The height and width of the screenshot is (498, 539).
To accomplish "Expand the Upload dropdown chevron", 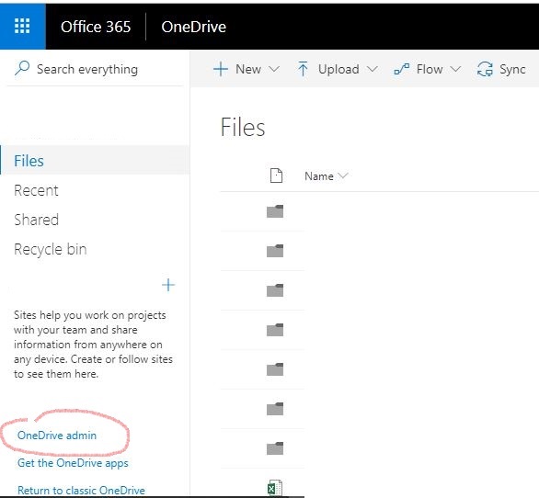I will pyautogui.click(x=373, y=69).
